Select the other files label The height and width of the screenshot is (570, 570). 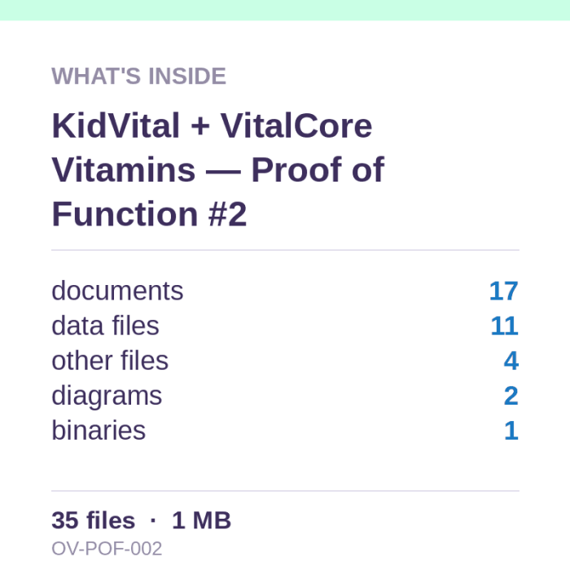(110, 361)
